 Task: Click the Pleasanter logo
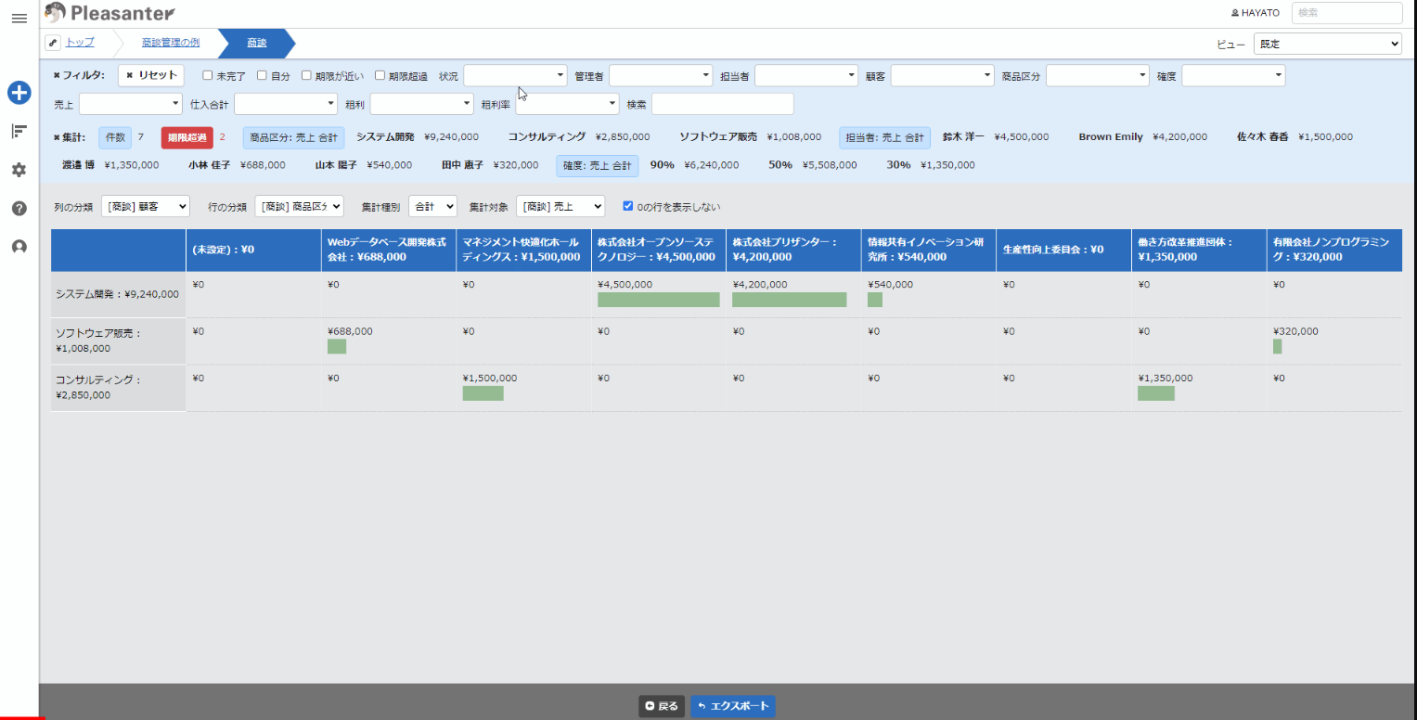click(x=109, y=13)
